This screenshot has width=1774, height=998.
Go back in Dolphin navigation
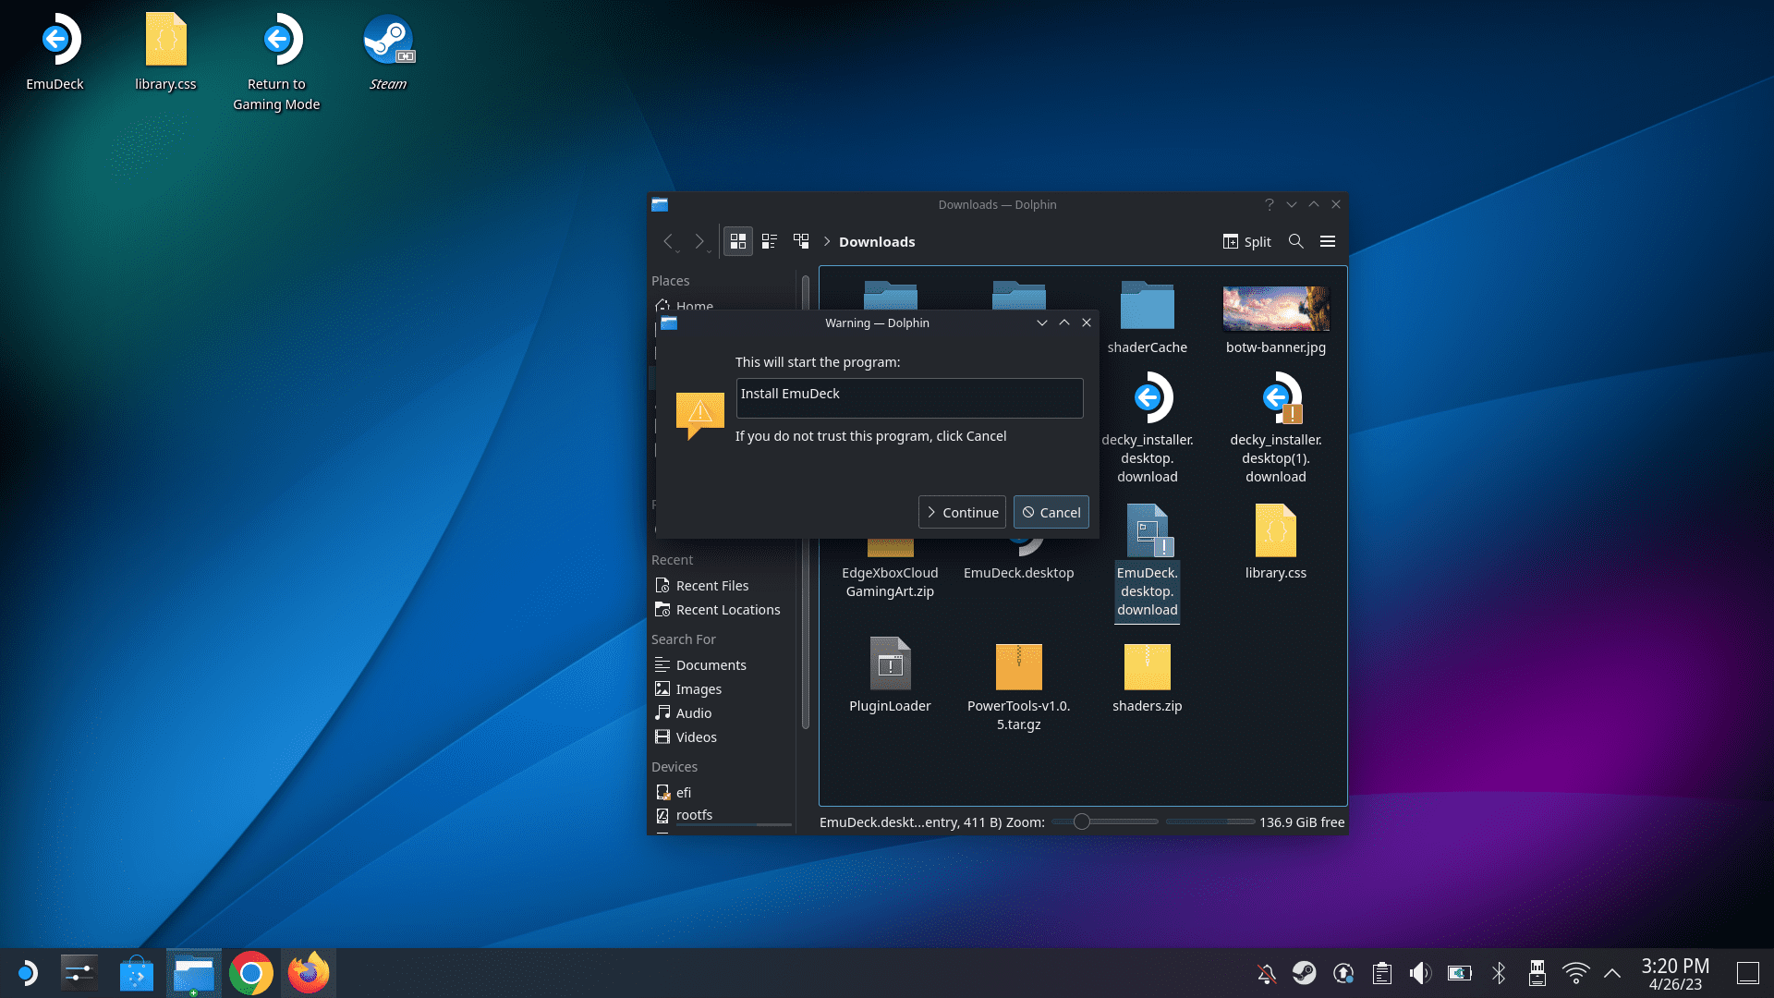click(x=668, y=241)
